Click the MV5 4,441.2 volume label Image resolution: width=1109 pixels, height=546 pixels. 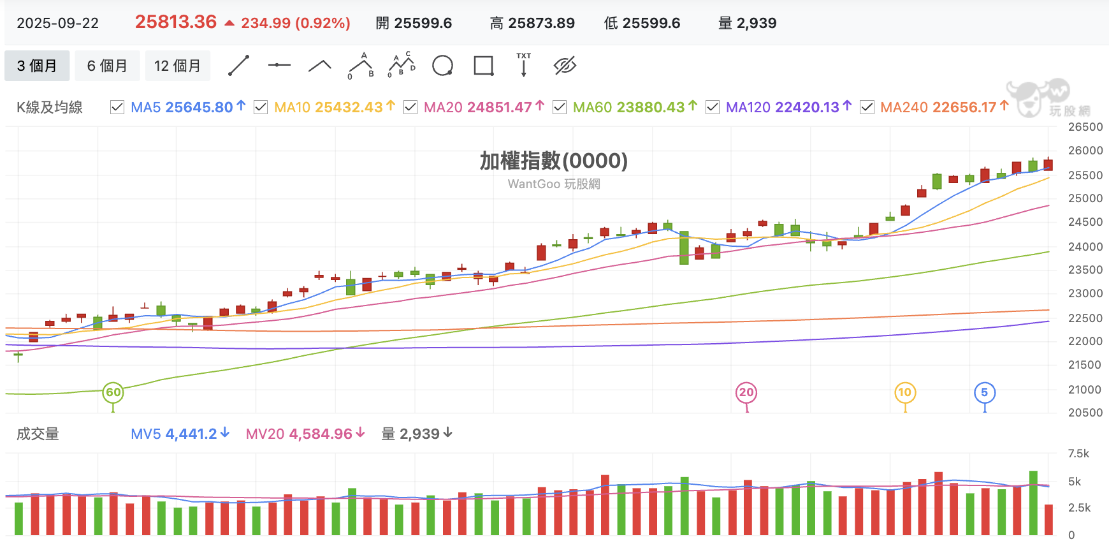180,434
